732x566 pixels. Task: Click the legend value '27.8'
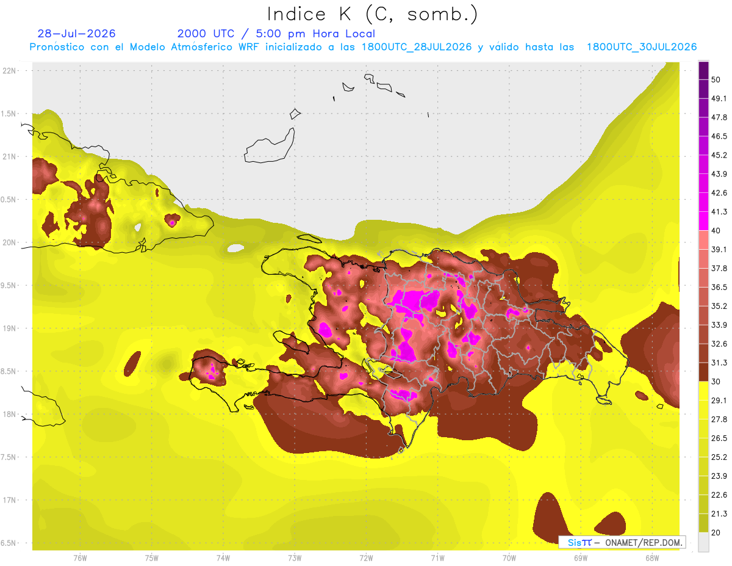(x=719, y=419)
